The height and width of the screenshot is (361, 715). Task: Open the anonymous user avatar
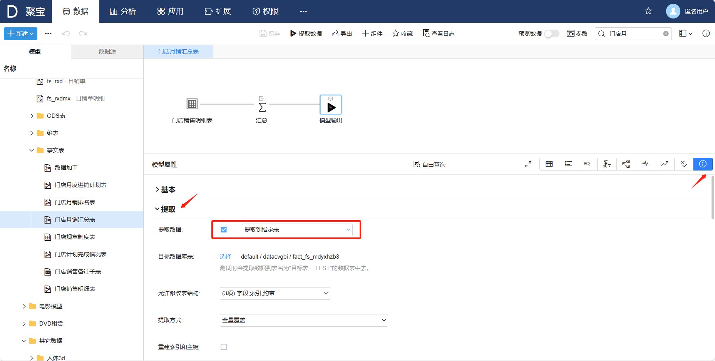(x=673, y=11)
